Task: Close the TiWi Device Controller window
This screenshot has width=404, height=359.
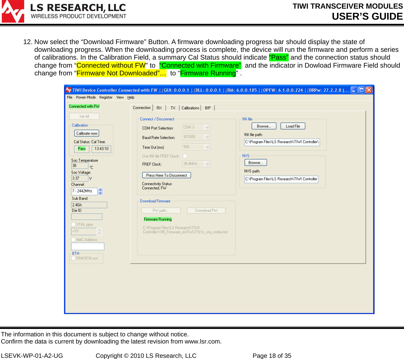Action: [x=369, y=90]
